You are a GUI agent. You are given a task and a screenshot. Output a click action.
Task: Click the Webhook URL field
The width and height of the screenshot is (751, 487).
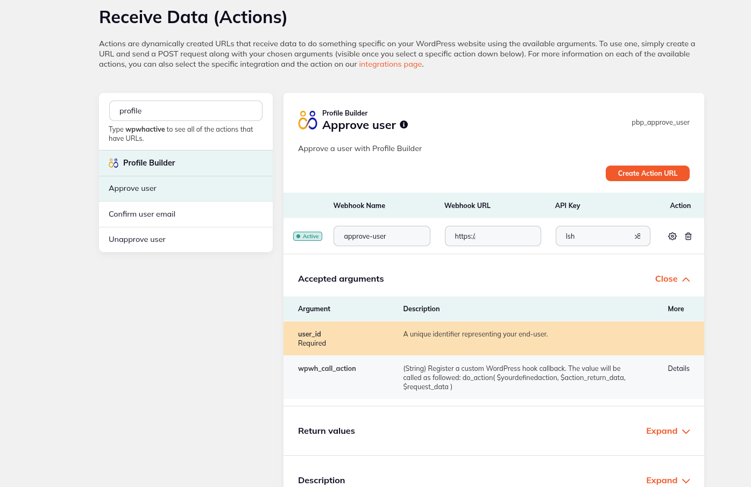[492, 235]
